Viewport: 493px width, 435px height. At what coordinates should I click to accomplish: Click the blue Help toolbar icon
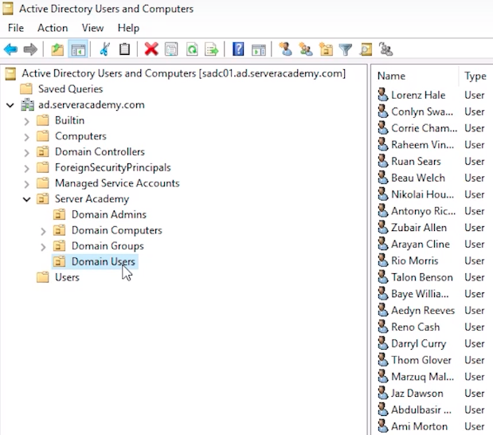click(x=237, y=49)
